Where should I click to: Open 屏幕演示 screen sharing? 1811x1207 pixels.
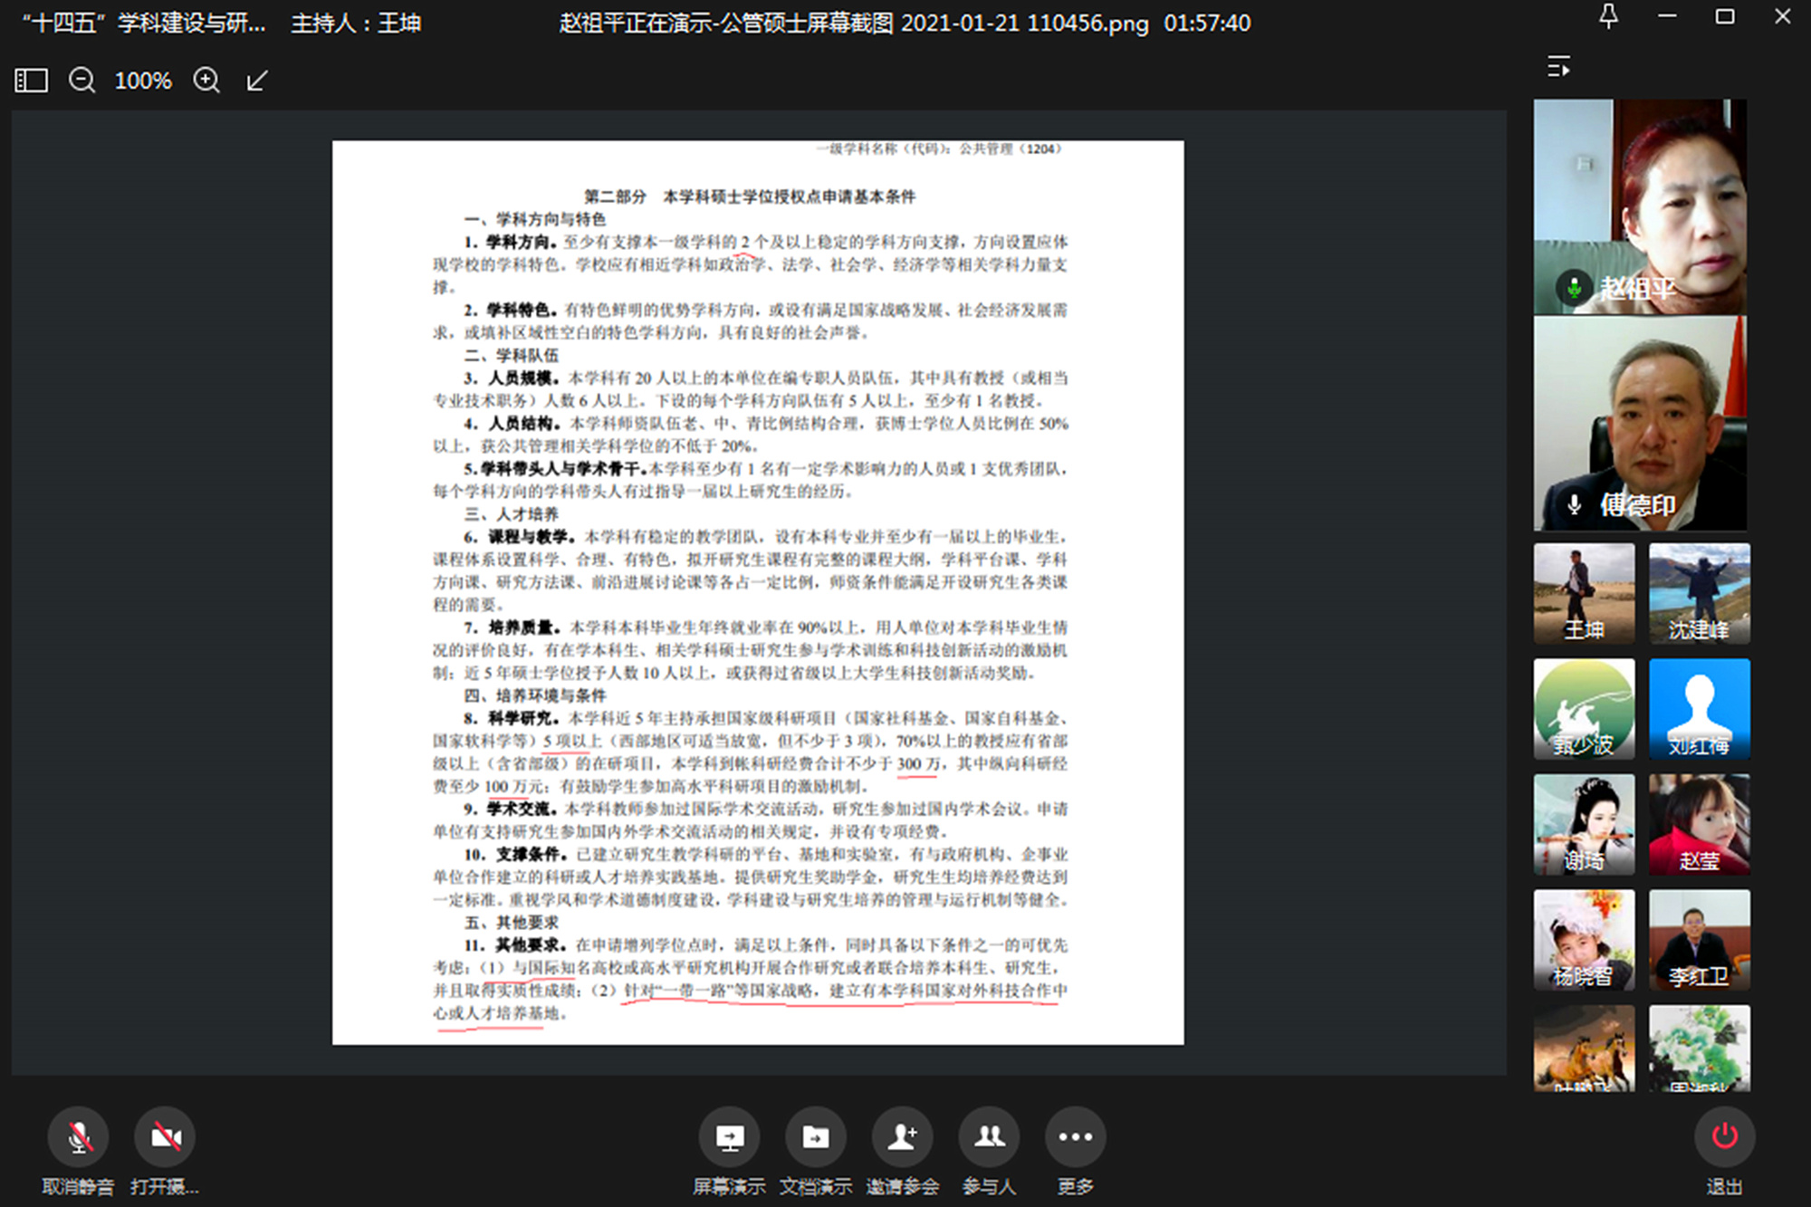point(729,1137)
